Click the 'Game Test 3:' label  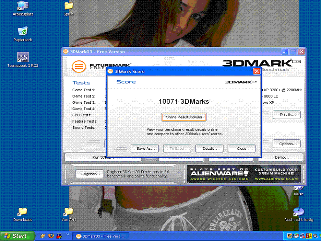[84, 102]
